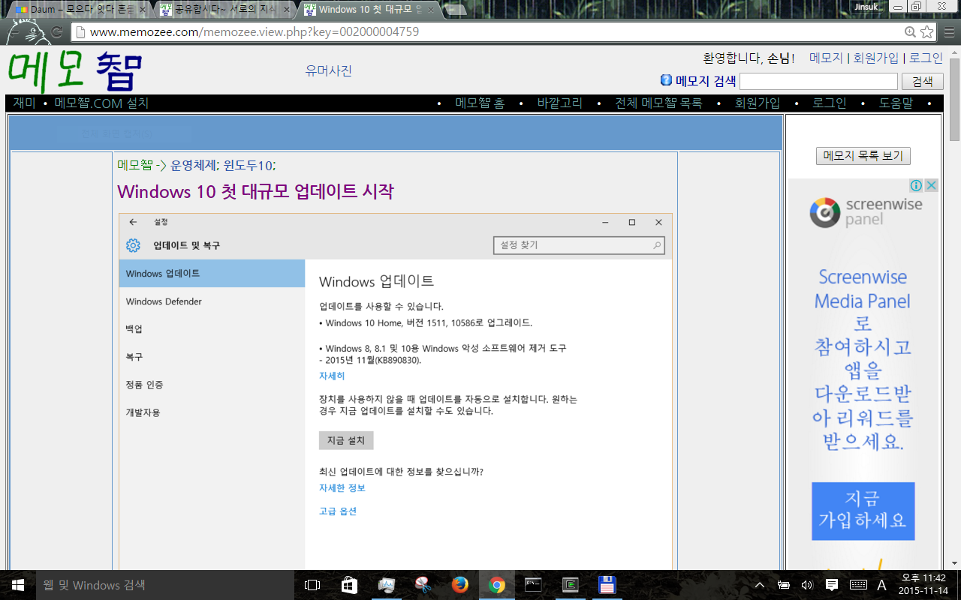Click the 지금 설치 button
Screen dimensions: 961x600
coord(346,440)
